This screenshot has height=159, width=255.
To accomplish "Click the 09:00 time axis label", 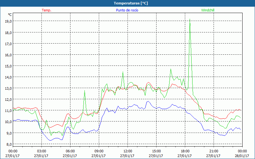I will click(99, 151).
